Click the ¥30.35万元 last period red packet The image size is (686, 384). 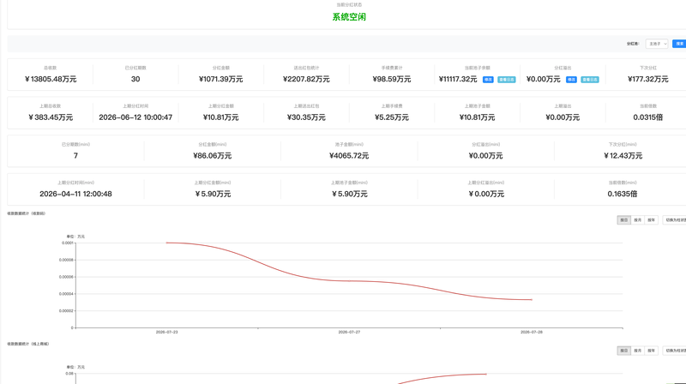[x=306, y=117]
